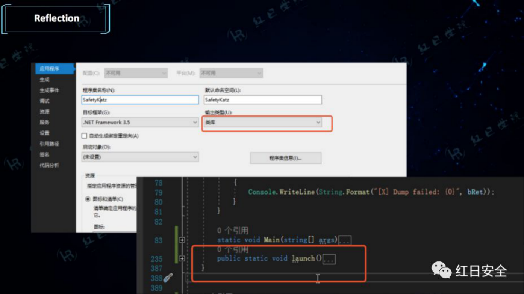Click the 程序集名称 SafetyKatz input field
Screen dimensions: 524x294
[x=140, y=100]
